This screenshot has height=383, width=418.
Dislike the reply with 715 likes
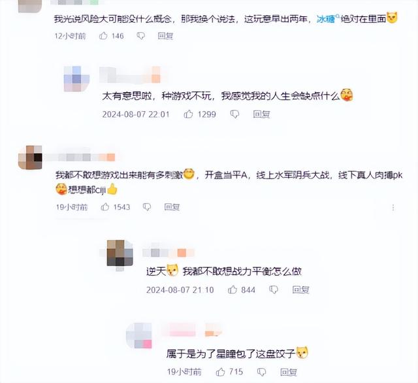point(261,372)
